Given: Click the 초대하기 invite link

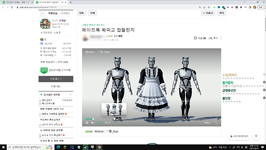Looking at the screenshot, I should 67,44.
